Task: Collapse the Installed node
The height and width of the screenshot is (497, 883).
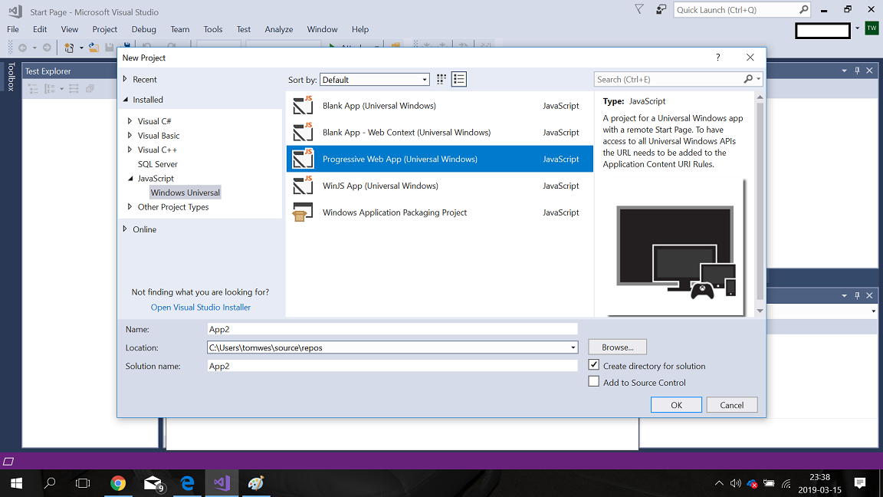Action: click(x=125, y=100)
